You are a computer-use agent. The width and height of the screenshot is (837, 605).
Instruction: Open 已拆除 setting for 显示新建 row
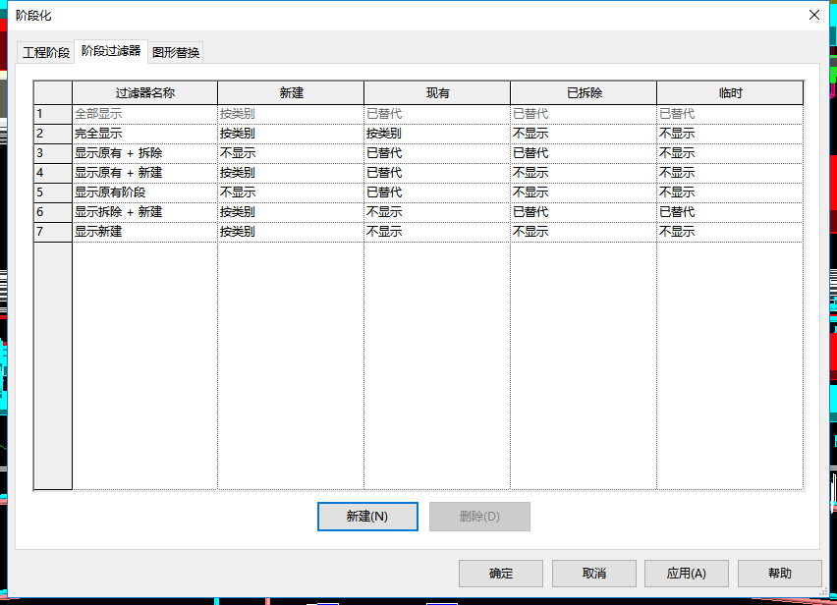click(584, 232)
